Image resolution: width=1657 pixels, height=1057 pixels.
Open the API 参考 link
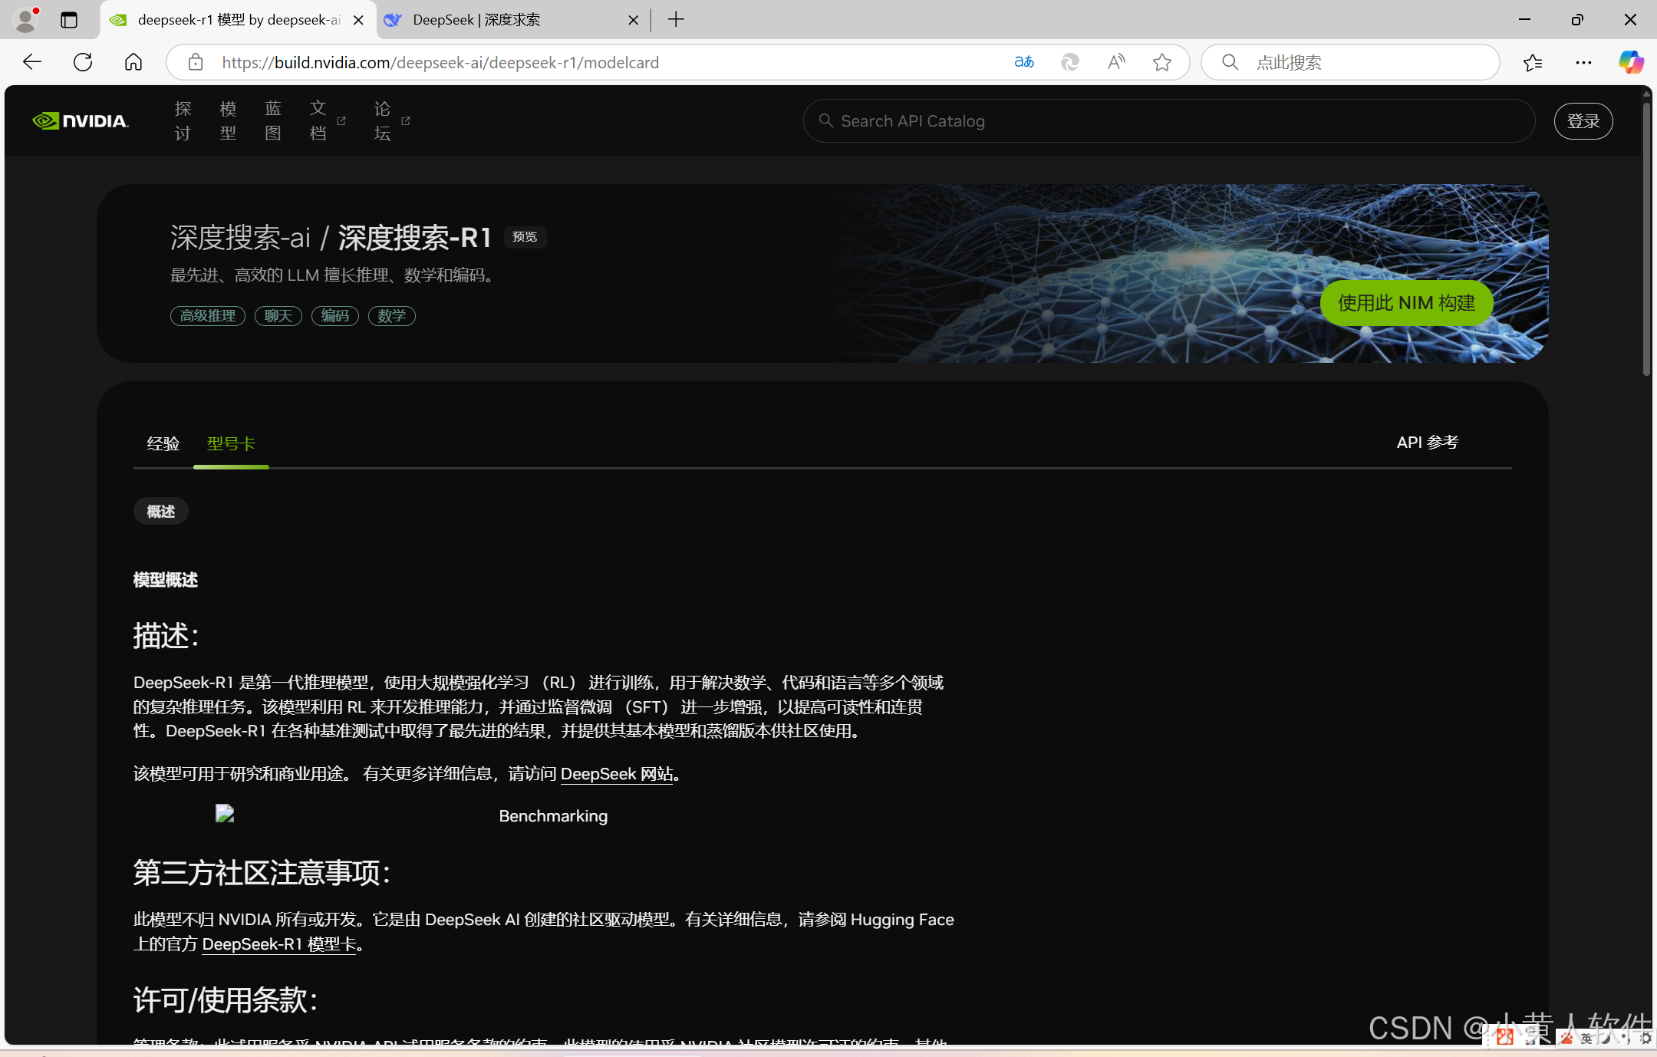pos(1427,443)
